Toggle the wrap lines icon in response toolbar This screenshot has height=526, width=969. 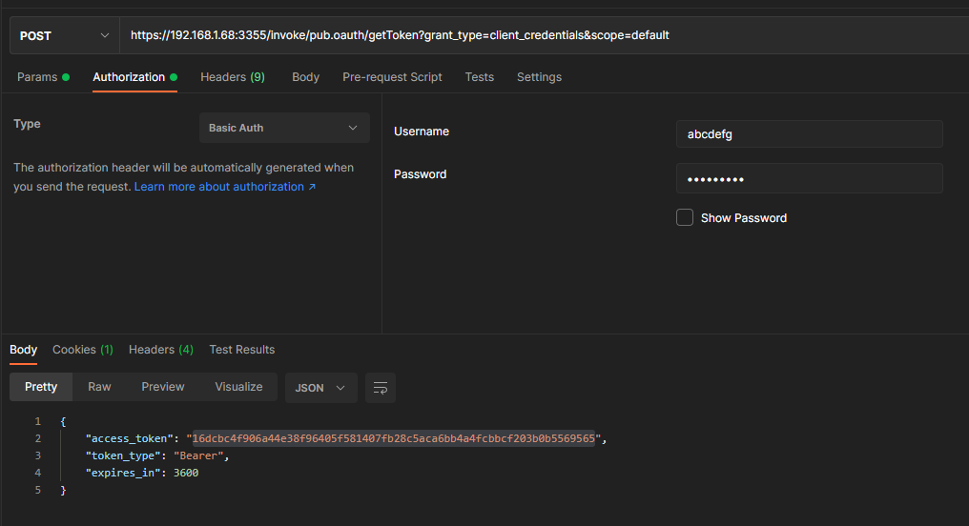(381, 388)
